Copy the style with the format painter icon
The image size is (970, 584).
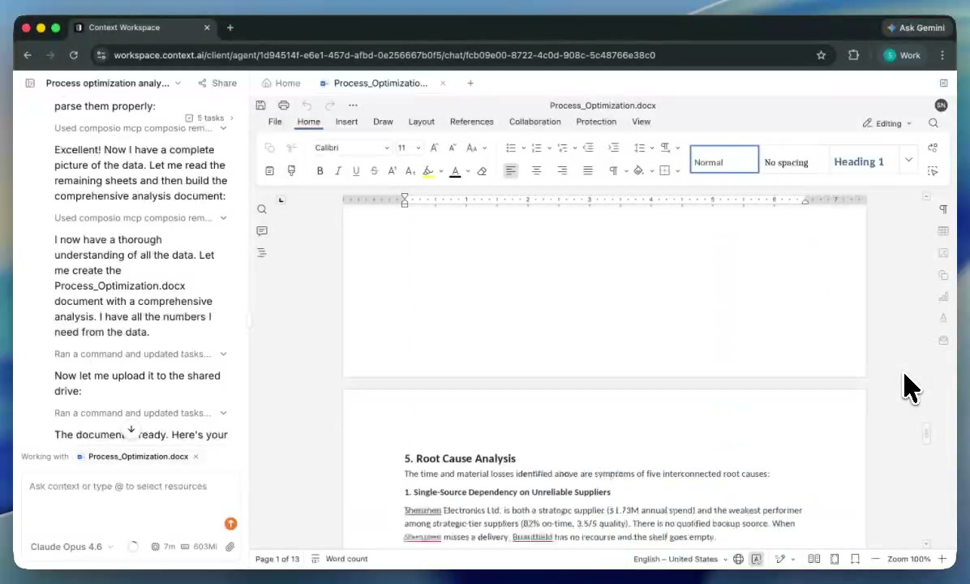point(291,171)
